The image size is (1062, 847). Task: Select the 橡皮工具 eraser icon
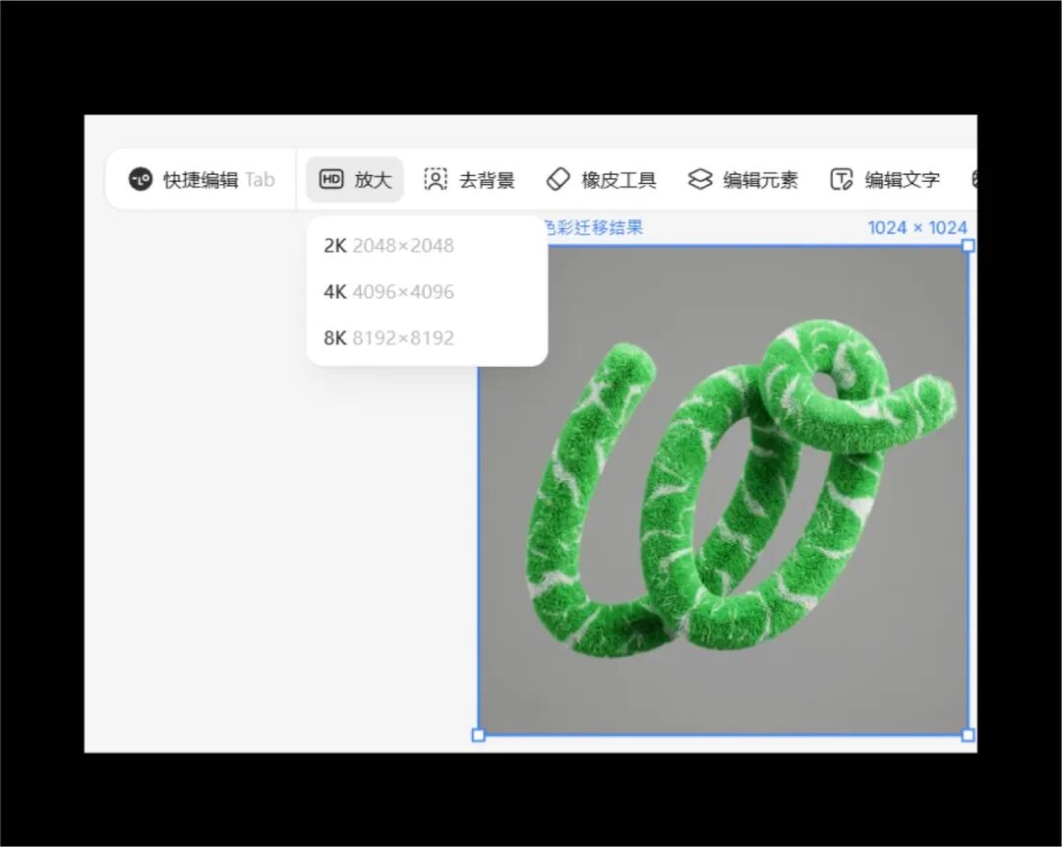(x=558, y=179)
